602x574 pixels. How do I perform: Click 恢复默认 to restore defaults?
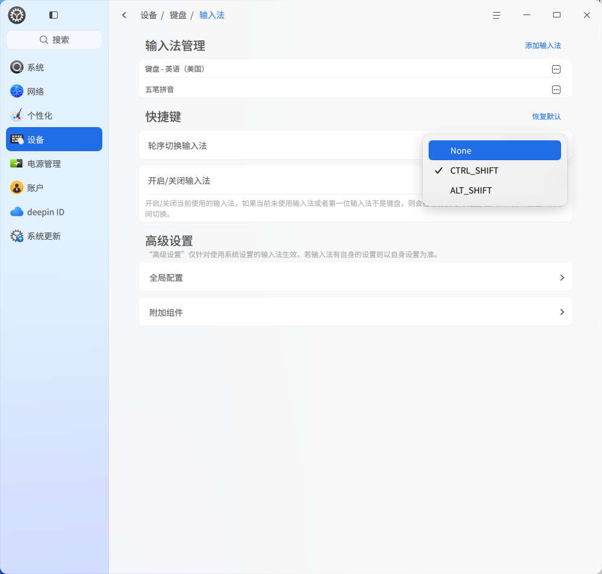pos(547,116)
